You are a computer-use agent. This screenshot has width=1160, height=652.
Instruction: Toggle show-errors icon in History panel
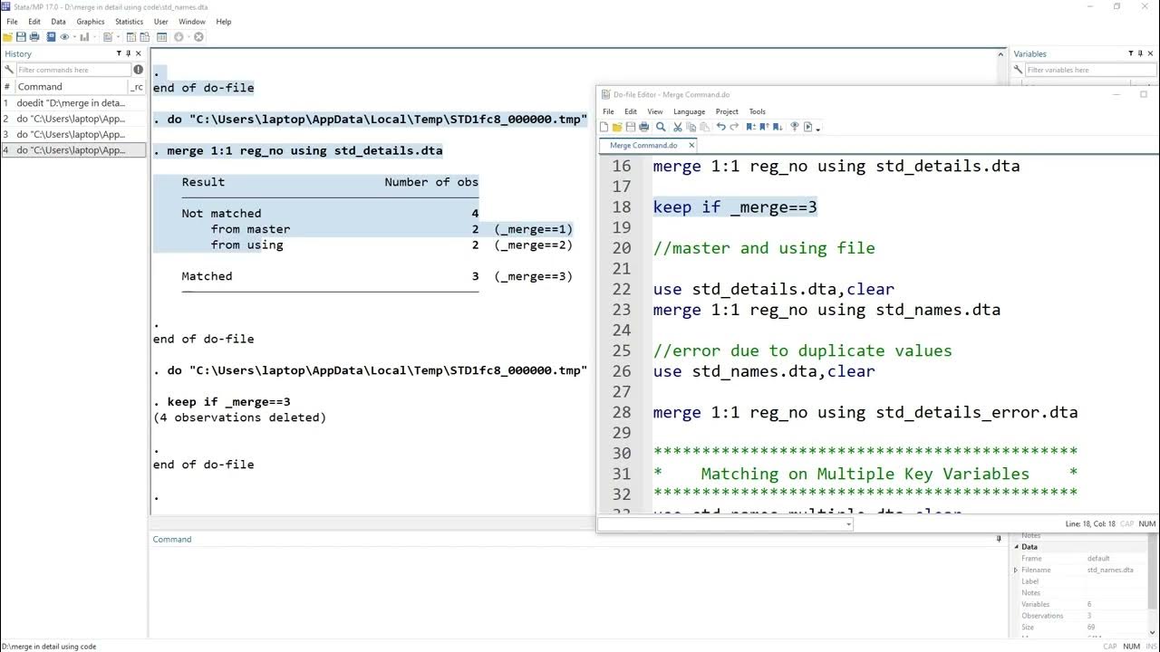coord(139,70)
